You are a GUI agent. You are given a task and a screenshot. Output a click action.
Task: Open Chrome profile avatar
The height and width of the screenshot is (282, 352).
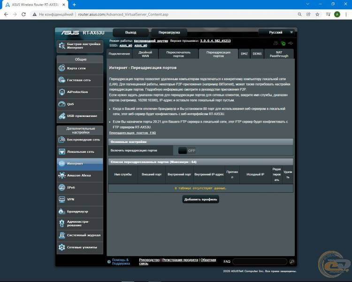[337, 15]
